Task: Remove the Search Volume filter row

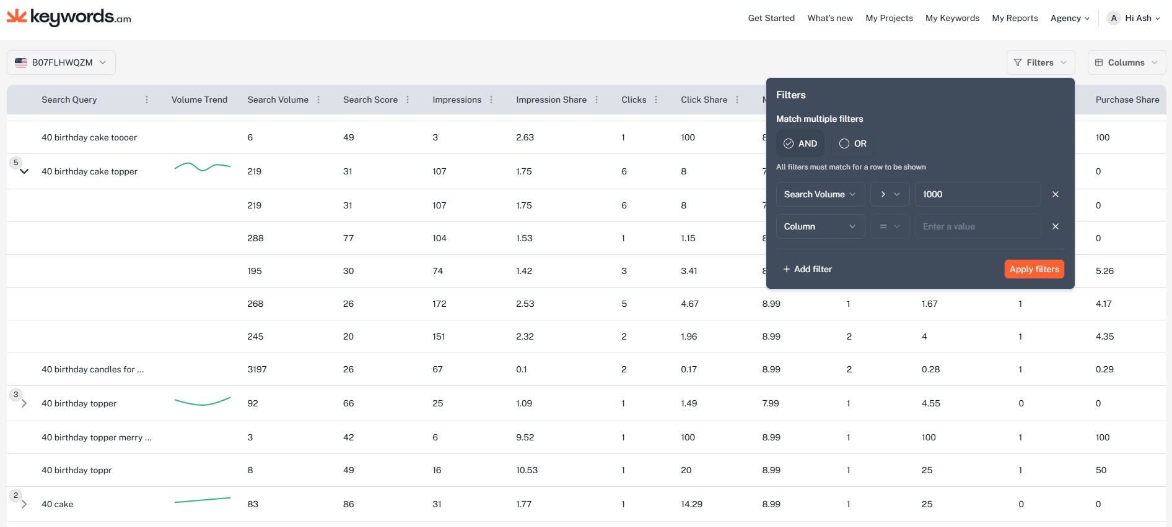Action: [x=1056, y=194]
